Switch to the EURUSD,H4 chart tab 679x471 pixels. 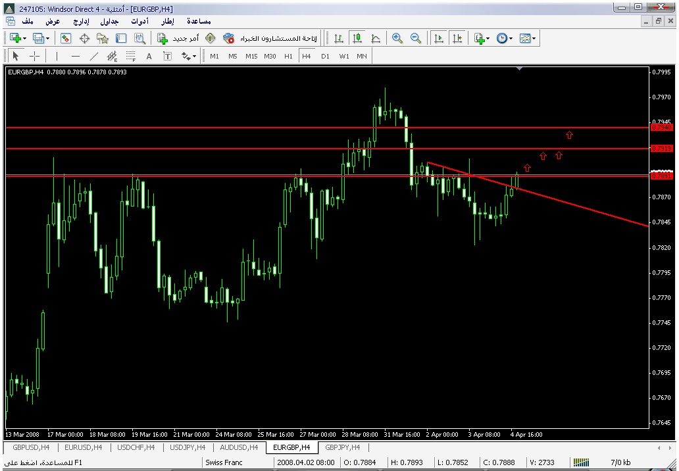tap(84, 447)
